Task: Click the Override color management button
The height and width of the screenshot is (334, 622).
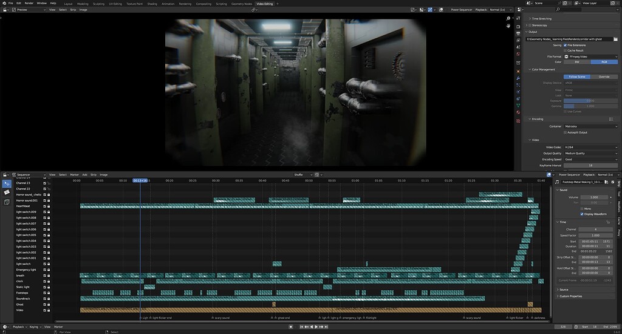Action: click(x=604, y=77)
